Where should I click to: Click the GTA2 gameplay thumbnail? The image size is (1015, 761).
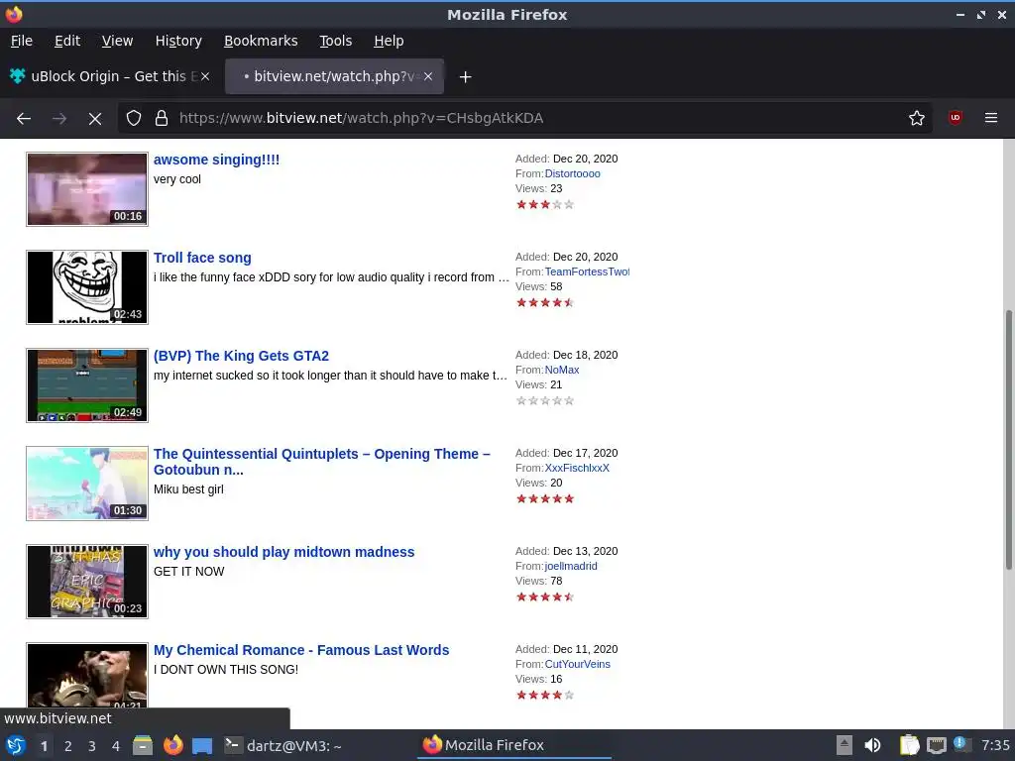(x=87, y=385)
